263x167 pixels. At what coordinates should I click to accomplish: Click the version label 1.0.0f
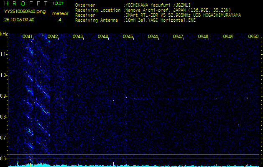point(58,3)
